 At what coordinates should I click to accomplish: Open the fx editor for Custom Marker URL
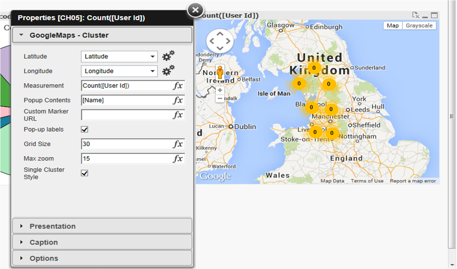(178, 115)
